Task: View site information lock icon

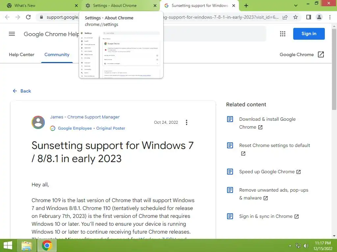Action: tap(41, 17)
